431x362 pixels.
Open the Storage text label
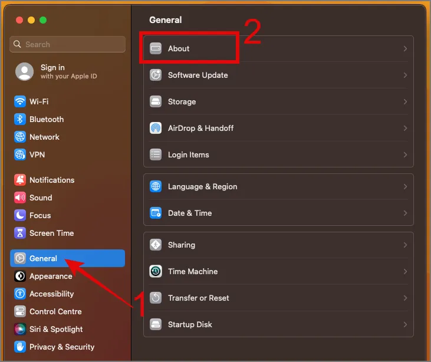coord(182,101)
